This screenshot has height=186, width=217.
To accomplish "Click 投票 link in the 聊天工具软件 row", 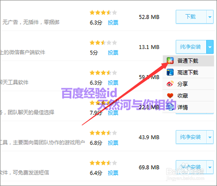I will [113, 83].
